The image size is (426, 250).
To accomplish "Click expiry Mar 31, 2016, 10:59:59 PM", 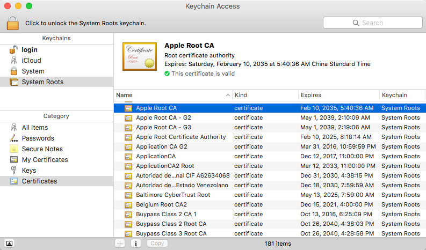I will pyautogui.click(x=338, y=146).
